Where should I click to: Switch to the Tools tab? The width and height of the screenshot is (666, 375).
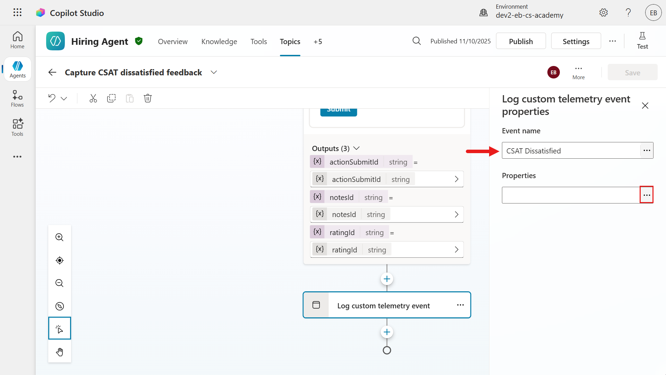pos(259,42)
